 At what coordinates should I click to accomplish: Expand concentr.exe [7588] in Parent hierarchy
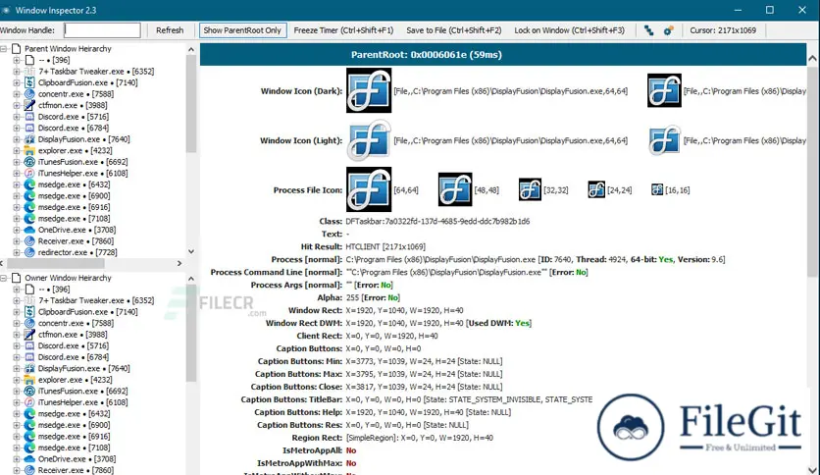[17, 94]
